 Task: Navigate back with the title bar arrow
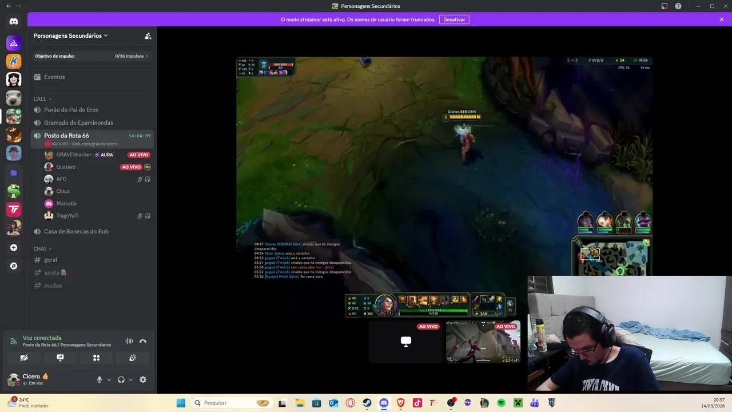pyautogui.click(x=9, y=6)
